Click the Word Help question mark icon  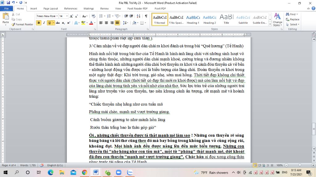pos(314,8)
